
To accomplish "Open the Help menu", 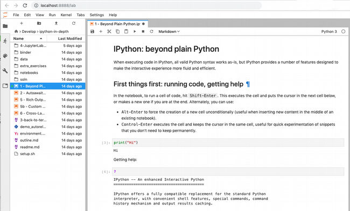I will point(113,15).
